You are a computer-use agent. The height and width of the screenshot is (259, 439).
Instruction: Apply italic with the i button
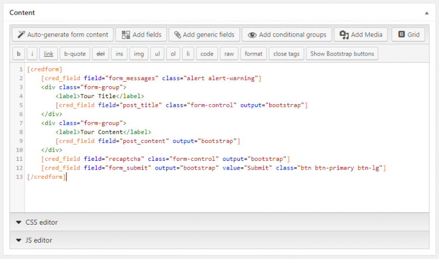point(32,53)
